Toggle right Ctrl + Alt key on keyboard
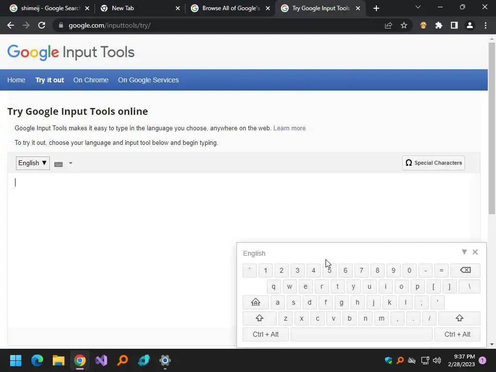The height and width of the screenshot is (372, 496). click(457, 334)
